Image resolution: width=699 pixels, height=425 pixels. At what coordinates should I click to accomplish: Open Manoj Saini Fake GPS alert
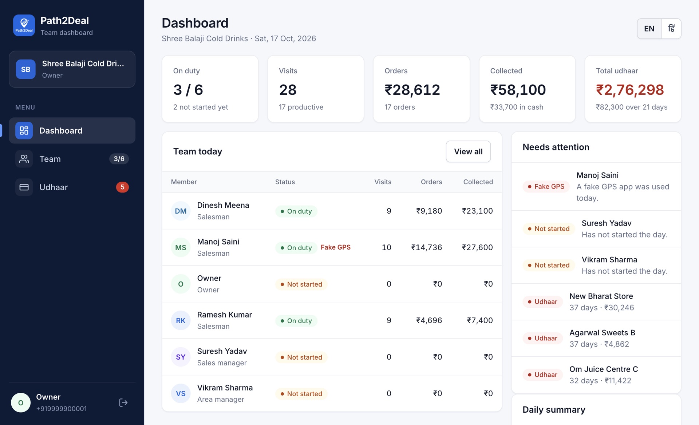pyautogui.click(x=596, y=187)
